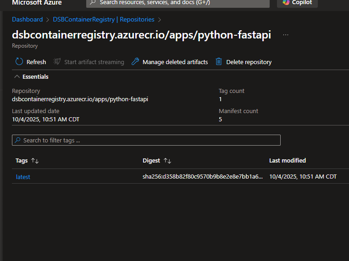Screen dimensions: 349x261
Task: Click the Last modified column header
Action: click(x=287, y=160)
